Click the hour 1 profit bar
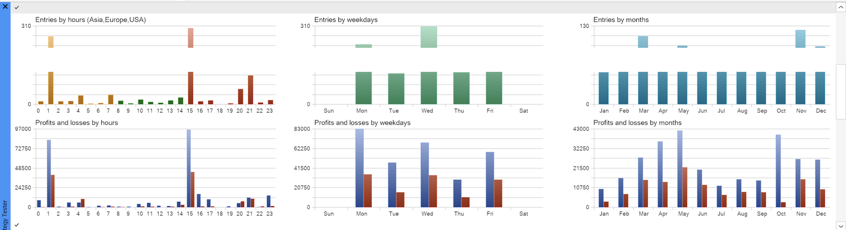This screenshot has width=846, height=230. [49, 173]
